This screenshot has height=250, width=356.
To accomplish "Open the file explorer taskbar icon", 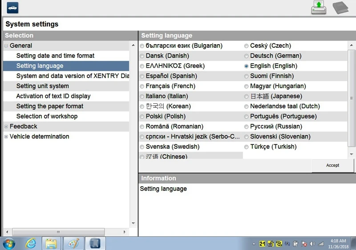I will pos(51,244).
